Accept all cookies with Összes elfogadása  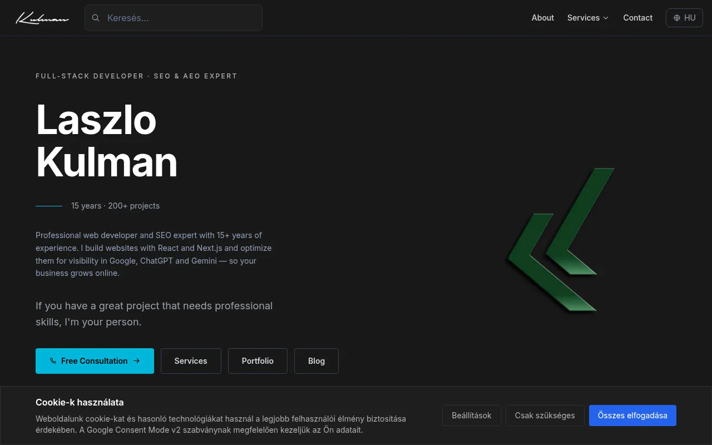coord(632,416)
